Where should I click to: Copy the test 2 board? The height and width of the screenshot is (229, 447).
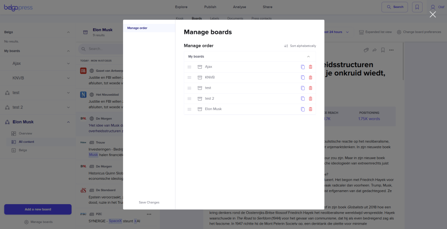pyautogui.click(x=303, y=98)
